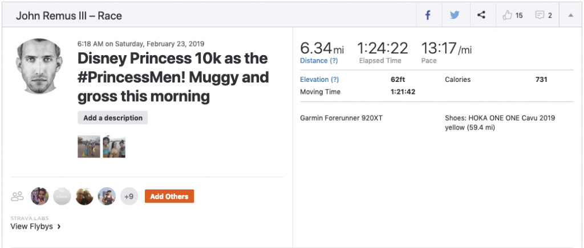Image resolution: width=584 pixels, height=248 pixels.
Task: Show the +9 additional athletes
Action: 129,197
